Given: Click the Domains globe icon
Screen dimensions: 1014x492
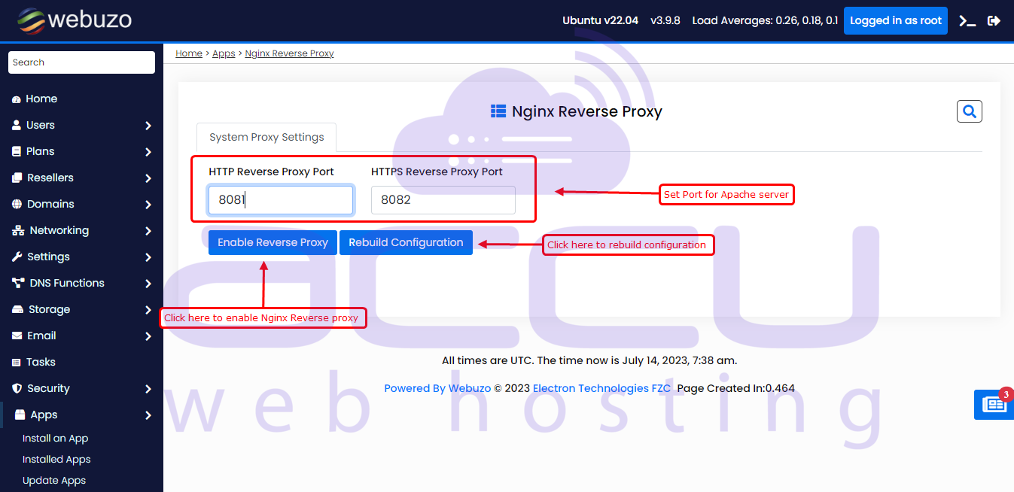Looking at the screenshot, I should tap(17, 204).
